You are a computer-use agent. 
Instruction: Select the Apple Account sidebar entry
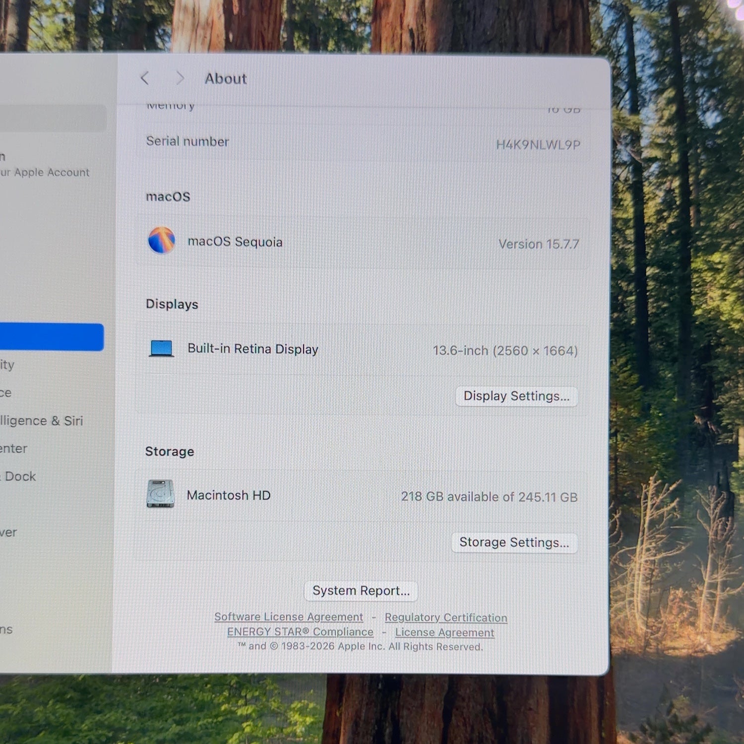point(45,172)
